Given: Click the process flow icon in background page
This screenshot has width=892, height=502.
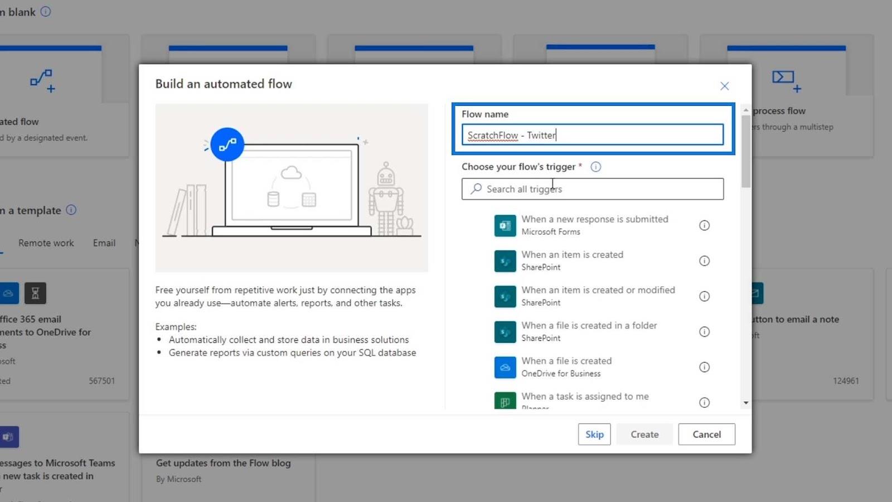Looking at the screenshot, I should (787, 81).
